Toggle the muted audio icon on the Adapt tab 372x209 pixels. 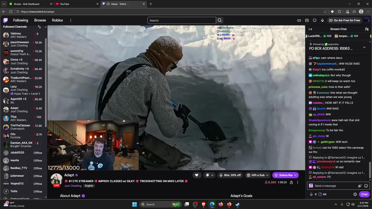pyautogui.click(x=108, y=4)
